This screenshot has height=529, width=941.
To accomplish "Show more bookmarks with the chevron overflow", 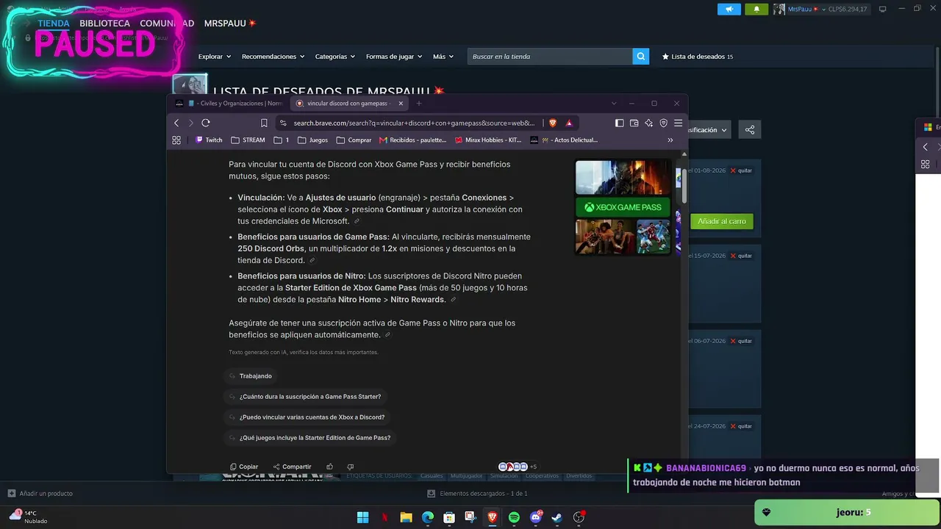I will (670, 140).
